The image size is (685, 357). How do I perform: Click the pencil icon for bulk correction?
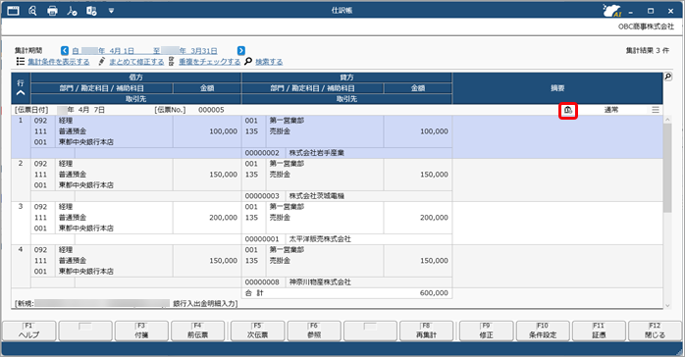[102, 62]
